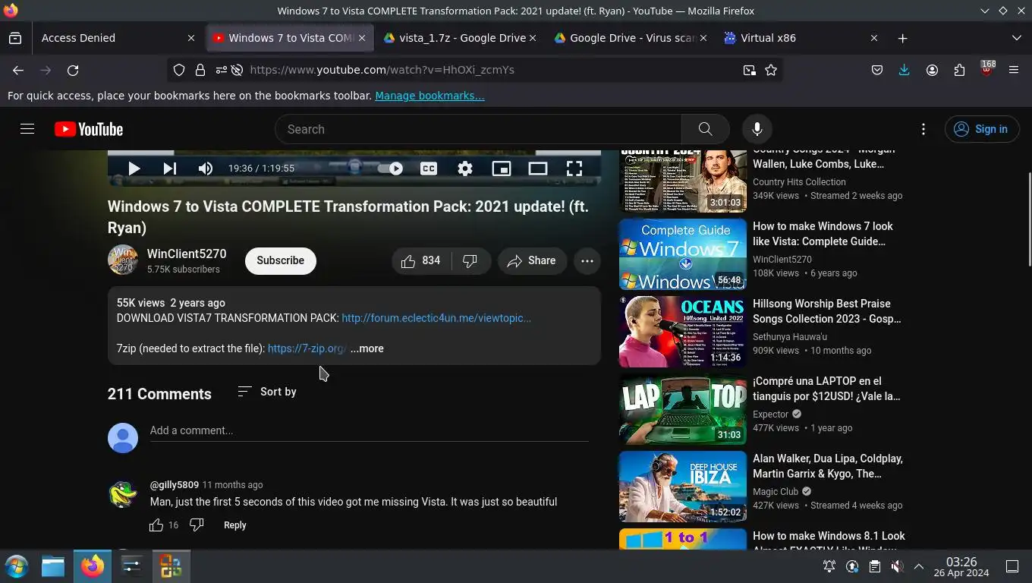Sign in to YouTube

982,129
